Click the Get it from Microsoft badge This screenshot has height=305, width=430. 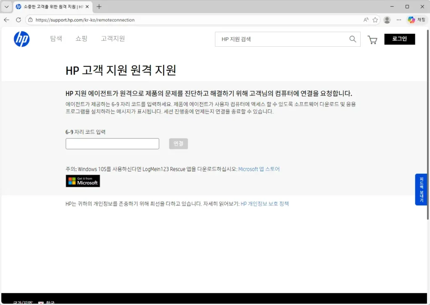pos(82,181)
